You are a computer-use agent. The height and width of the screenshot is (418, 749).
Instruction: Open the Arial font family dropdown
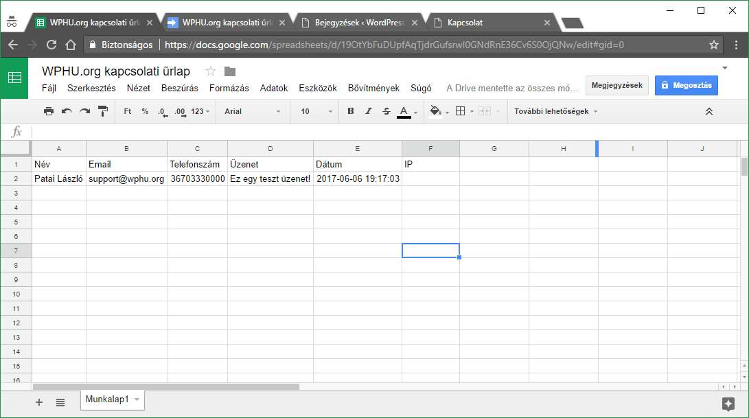point(252,111)
